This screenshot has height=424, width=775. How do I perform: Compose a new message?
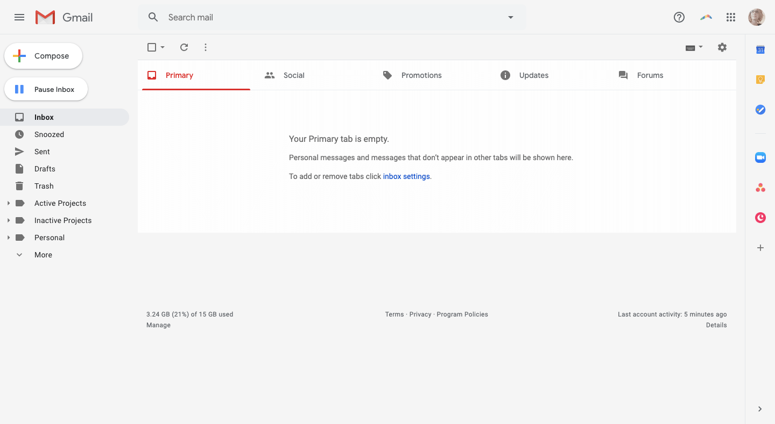tap(43, 56)
